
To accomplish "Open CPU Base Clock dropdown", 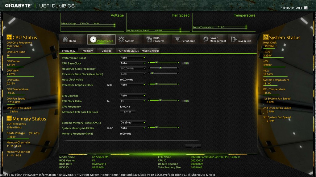I will click(132, 63).
